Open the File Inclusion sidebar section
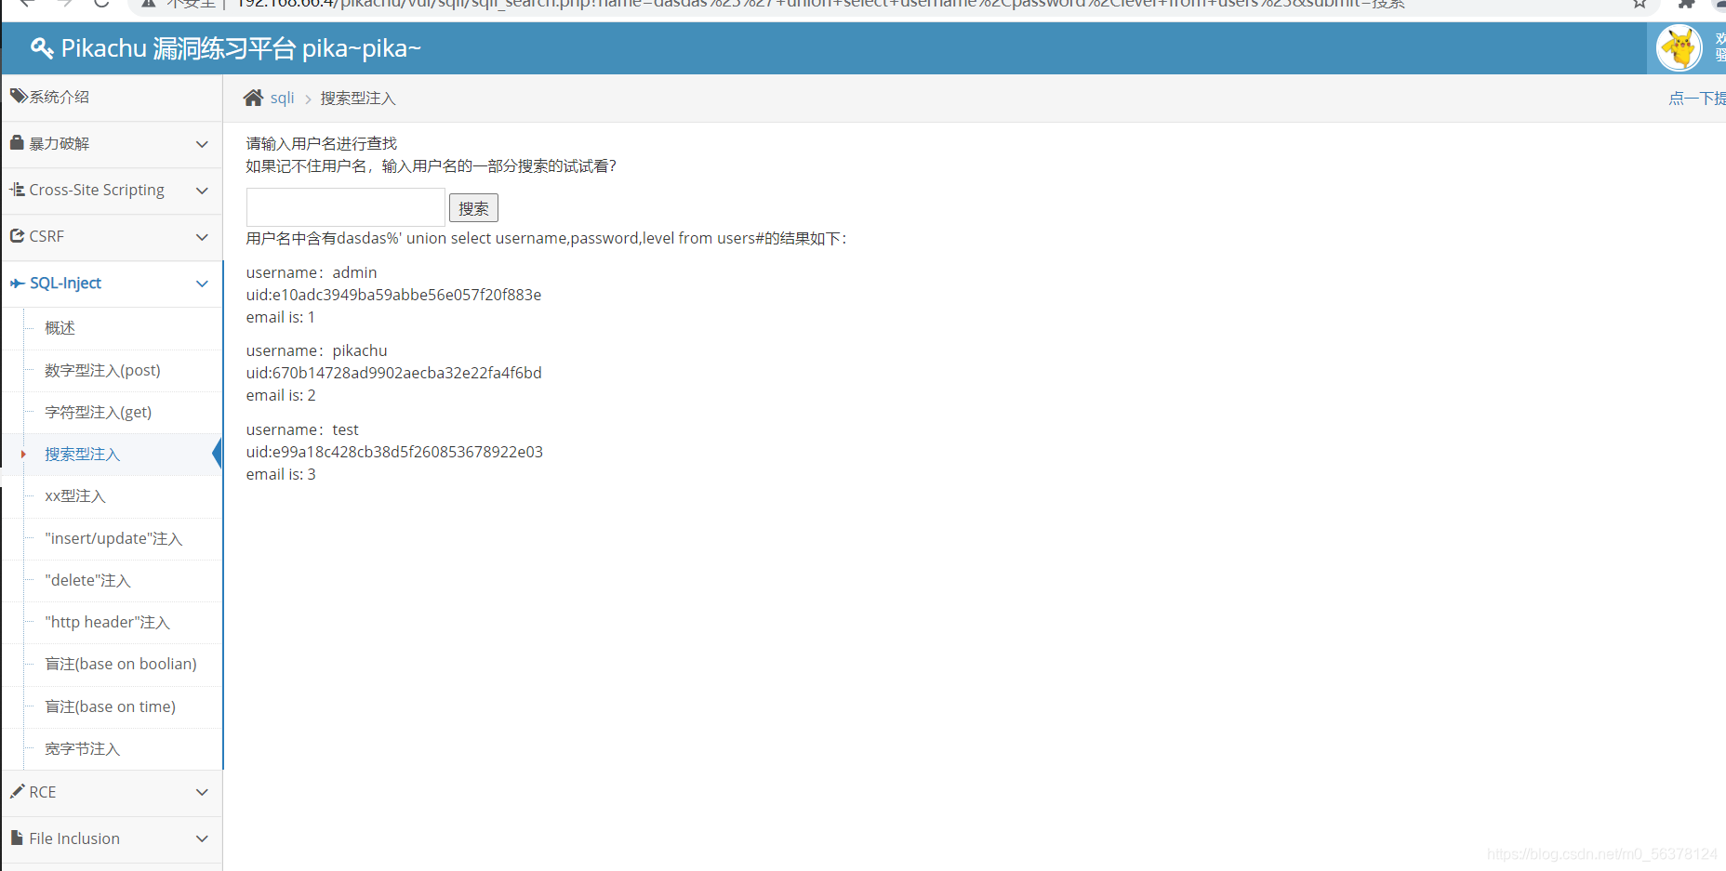 [112, 838]
